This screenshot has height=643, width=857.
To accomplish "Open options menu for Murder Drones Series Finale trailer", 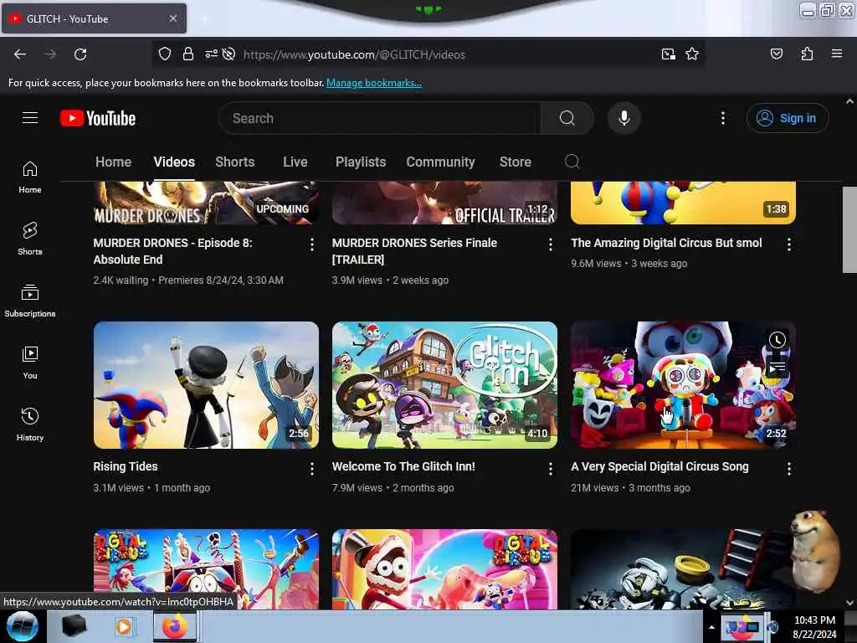I will tap(551, 244).
